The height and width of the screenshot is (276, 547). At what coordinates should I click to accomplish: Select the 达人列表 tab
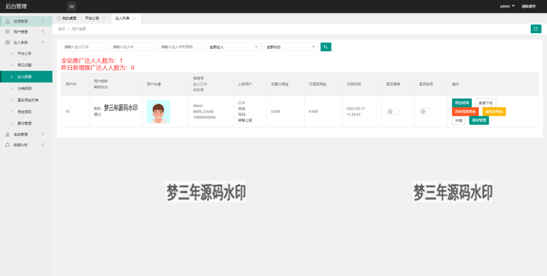click(122, 18)
